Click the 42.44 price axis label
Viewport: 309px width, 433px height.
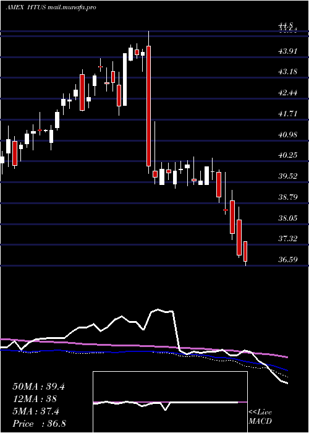[288, 93]
